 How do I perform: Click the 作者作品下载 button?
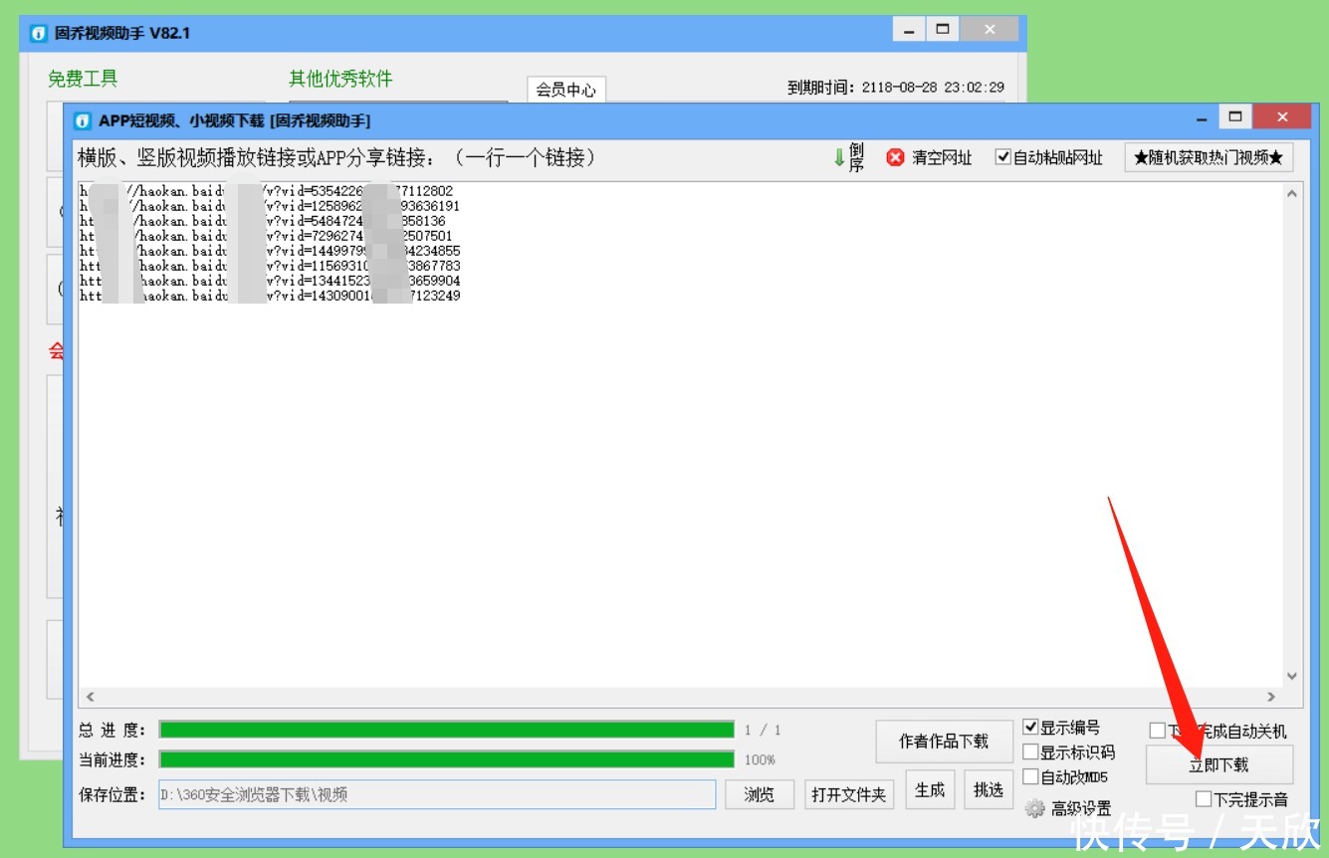point(944,742)
